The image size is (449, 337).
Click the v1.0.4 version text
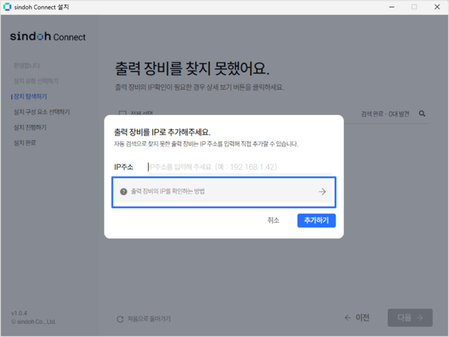click(19, 314)
